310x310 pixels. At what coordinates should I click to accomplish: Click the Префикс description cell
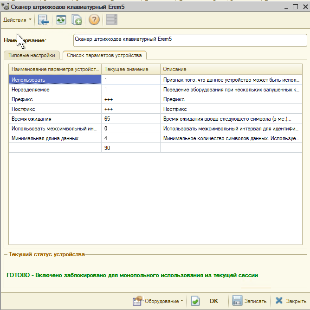(x=231, y=99)
